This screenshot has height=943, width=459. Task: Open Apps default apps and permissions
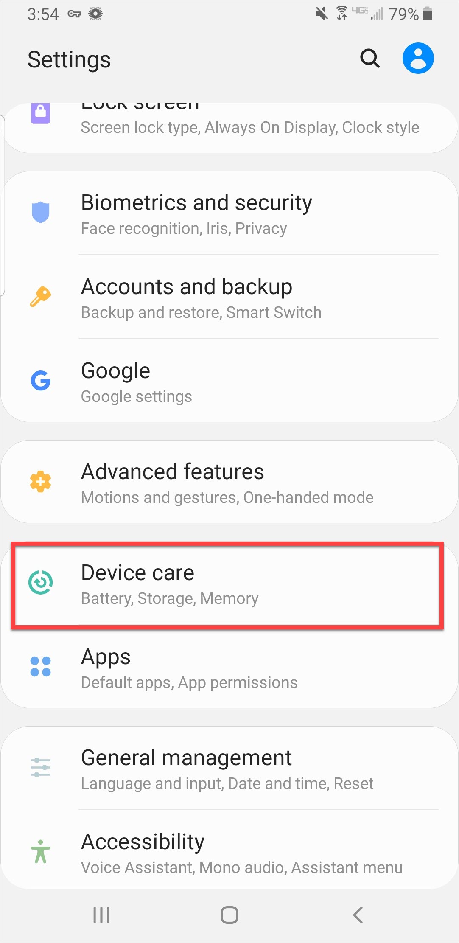(229, 667)
